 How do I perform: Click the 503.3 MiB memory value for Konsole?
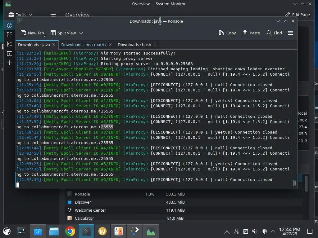pos(175,194)
